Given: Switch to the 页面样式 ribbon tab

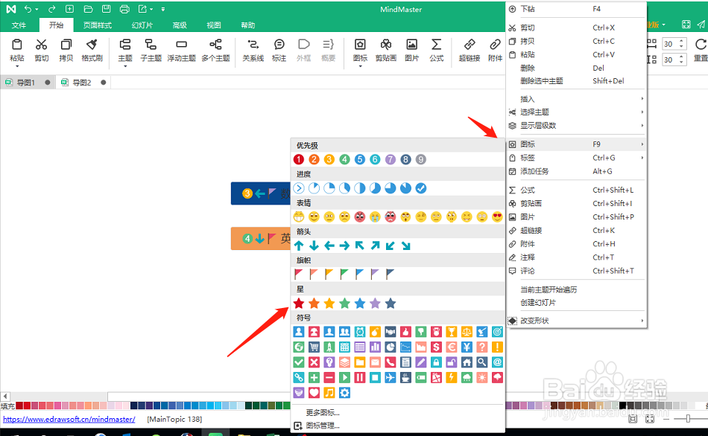Looking at the screenshot, I should [x=98, y=25].
